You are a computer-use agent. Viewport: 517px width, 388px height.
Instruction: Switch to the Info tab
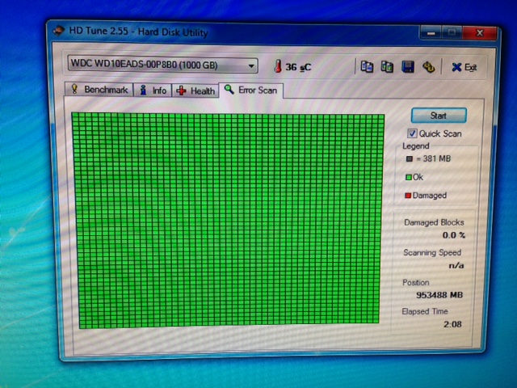click(153, 90)
